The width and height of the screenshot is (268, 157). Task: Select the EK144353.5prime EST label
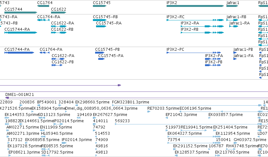(x=22, y=115)
